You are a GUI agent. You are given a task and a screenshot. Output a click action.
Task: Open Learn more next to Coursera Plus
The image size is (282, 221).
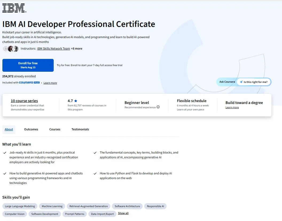[x=50, y=83]
